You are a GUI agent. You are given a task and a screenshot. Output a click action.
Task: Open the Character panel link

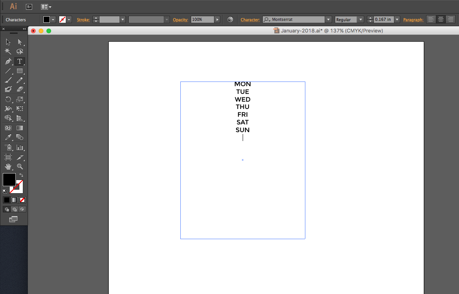(250, 20)
